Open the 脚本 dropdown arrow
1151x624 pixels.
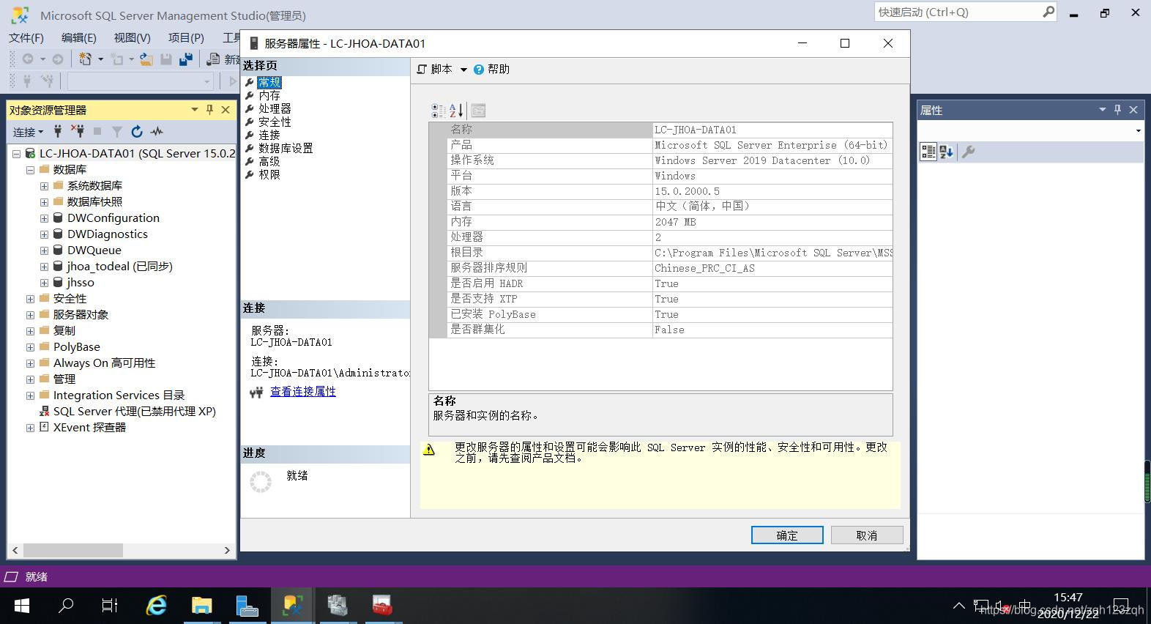[463, 70]
